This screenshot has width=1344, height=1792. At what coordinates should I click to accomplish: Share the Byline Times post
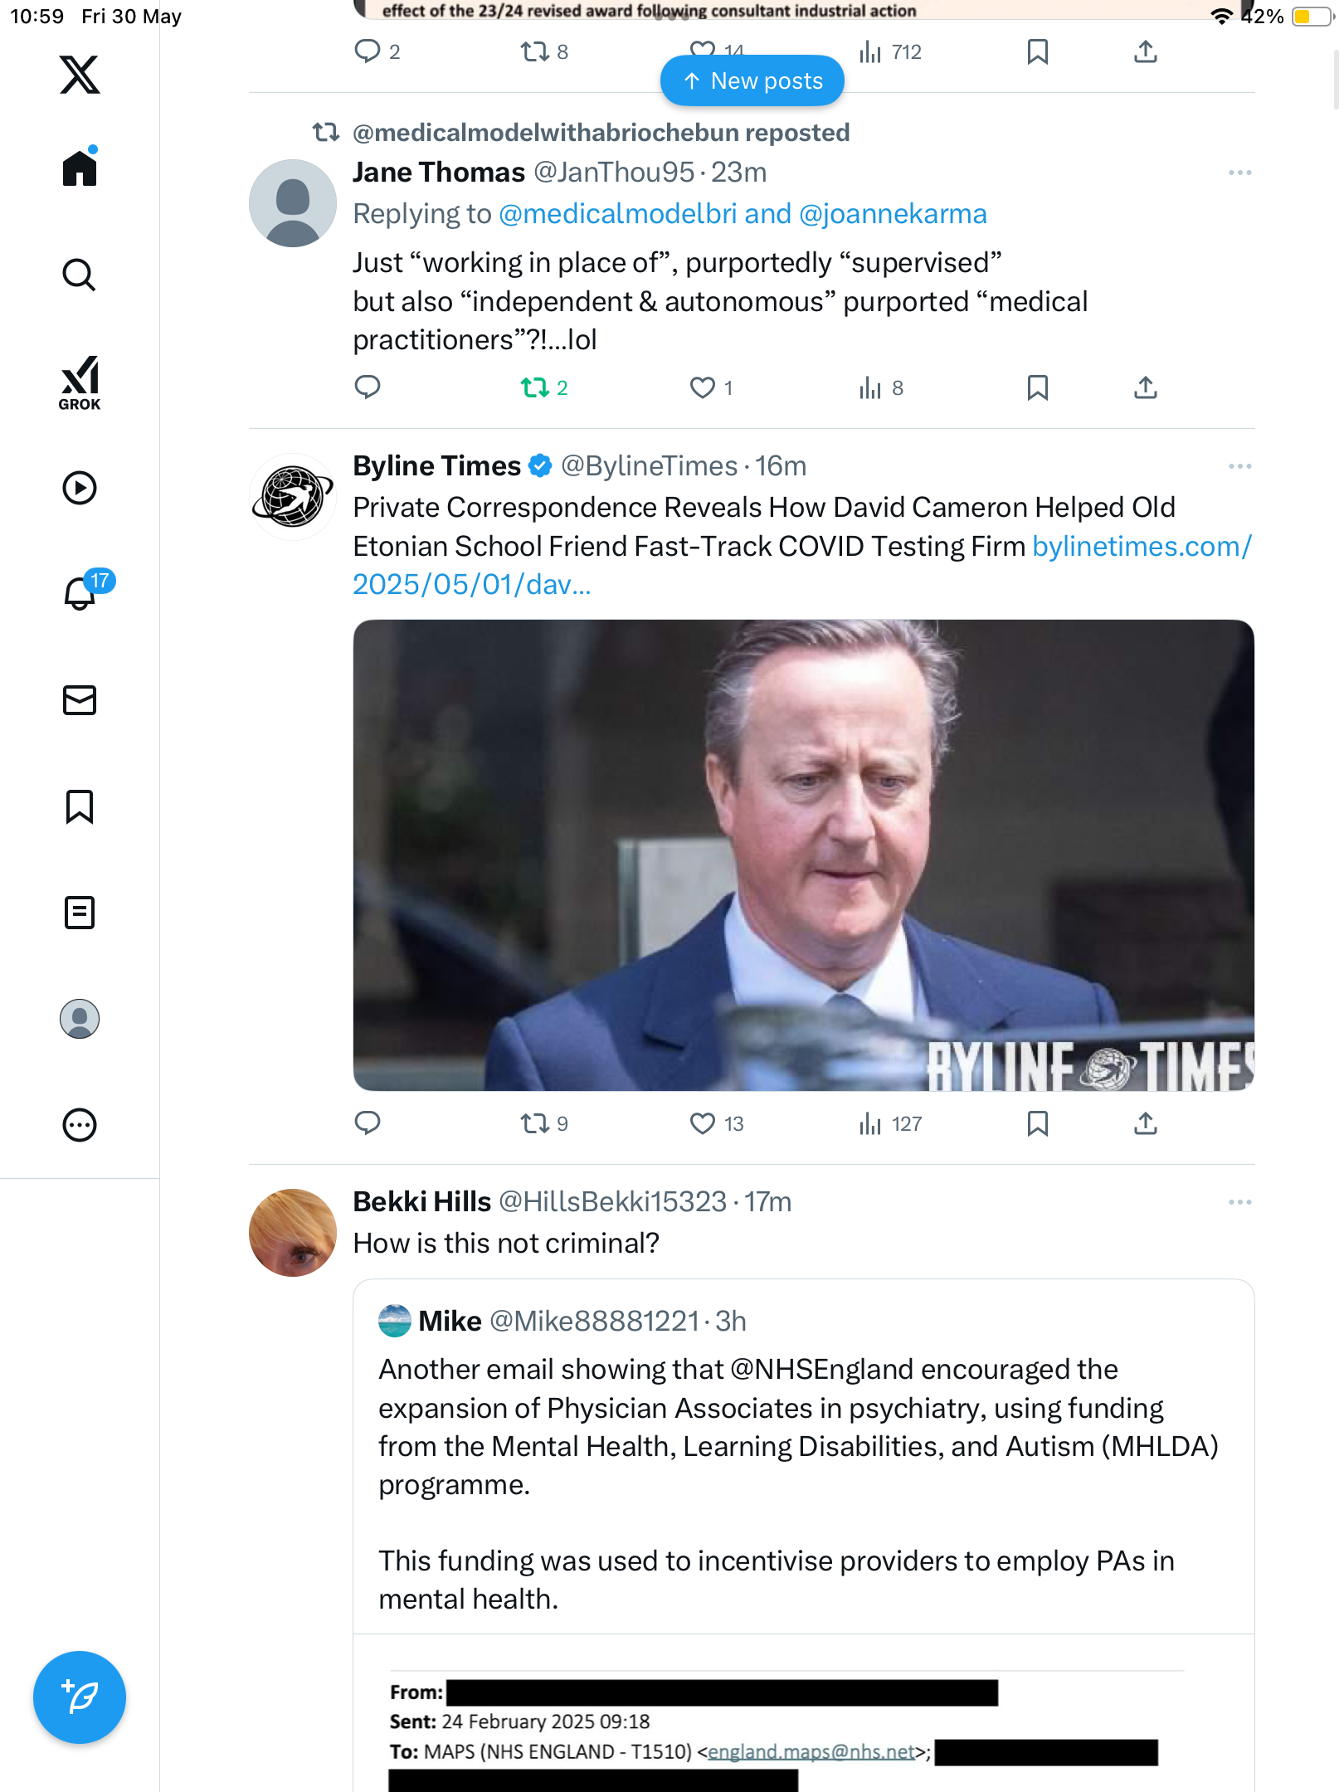pos(1146,1124)
